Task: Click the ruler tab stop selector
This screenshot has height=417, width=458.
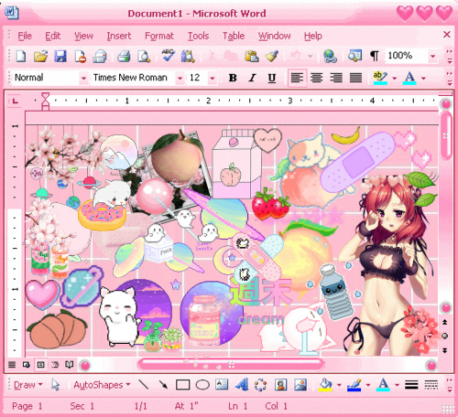Action: 15,102
